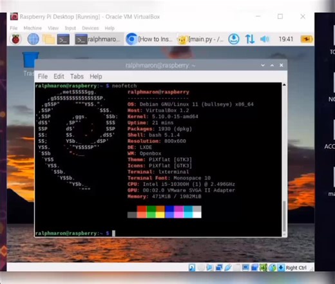
Task: Click the Memory: 471MiB / 1982MiB line
Action: pyautogui.click(x=164, y=196)
